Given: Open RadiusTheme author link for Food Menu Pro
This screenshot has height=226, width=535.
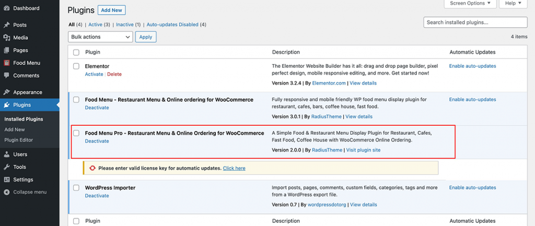Looking at the screenshot, I should (x=327, y=150).
